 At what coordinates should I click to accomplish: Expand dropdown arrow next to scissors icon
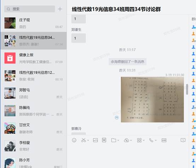(x=88, y=140)
